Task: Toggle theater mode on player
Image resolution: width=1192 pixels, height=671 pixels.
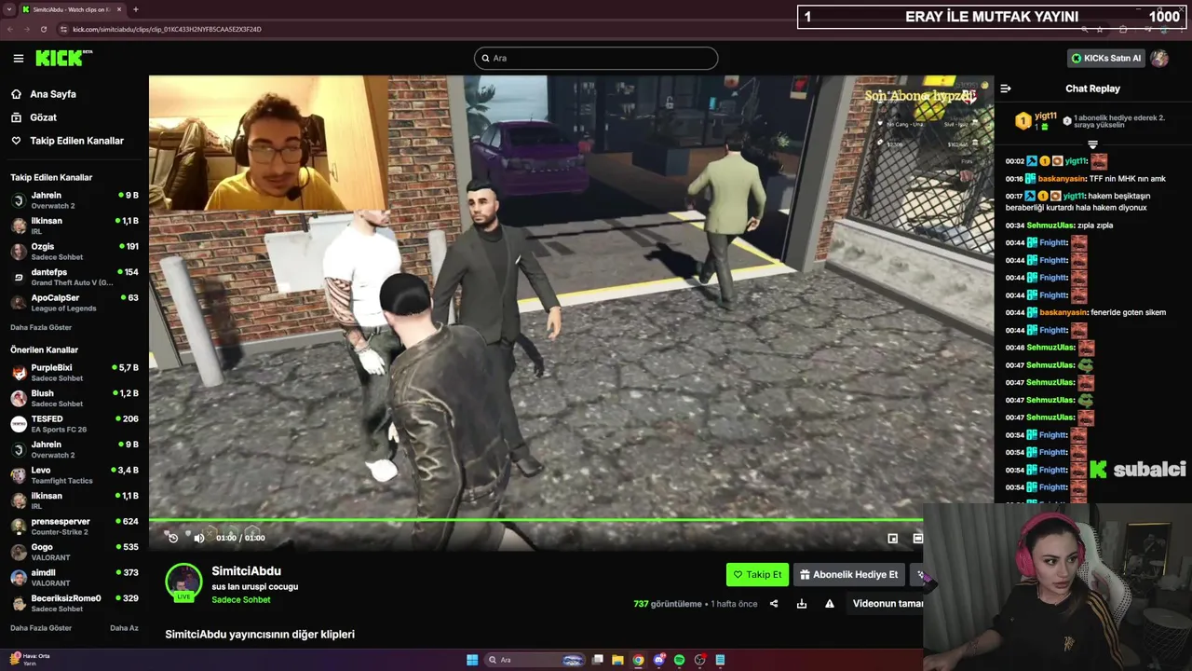Action: click(917, 538)
